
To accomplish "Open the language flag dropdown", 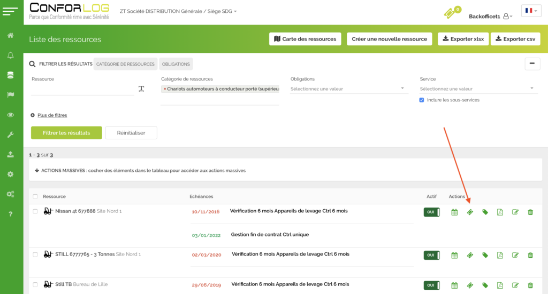I will (x=531, y=11).
